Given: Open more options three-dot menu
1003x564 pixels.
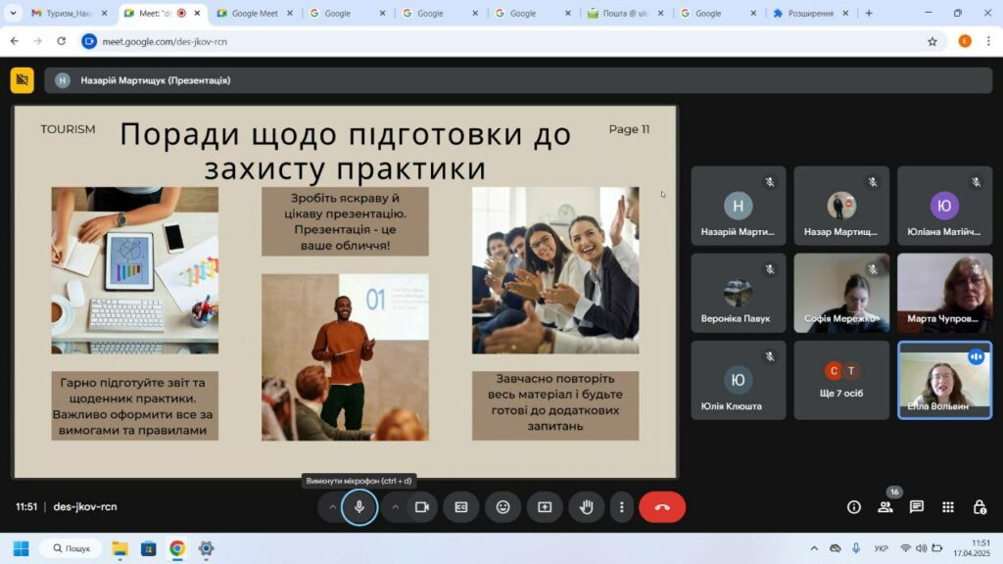Looking at the screenshot, I should coord(622,507).
